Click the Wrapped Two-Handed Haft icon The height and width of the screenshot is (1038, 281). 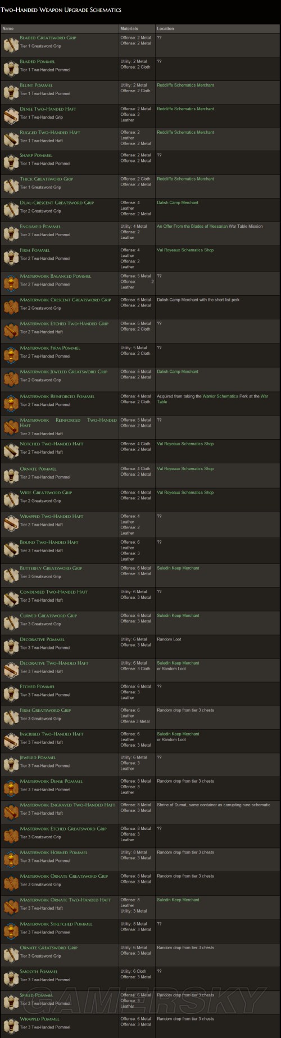(11, 524)
